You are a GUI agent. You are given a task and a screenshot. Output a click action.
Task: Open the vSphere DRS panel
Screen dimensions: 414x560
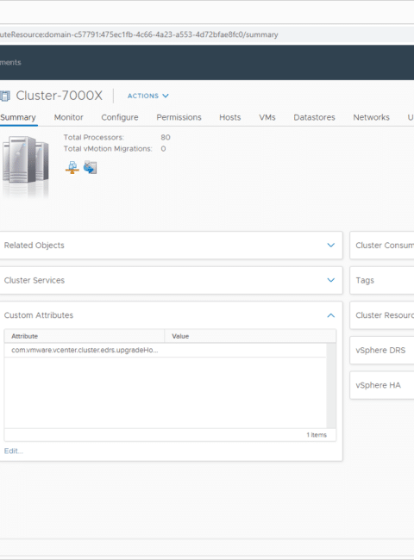(x=382, y=351)
